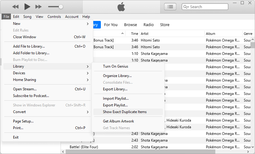Click the Previous track rewind icon
Image resolution: width=255 pixels, height=154 pixels.
(15, 7)
